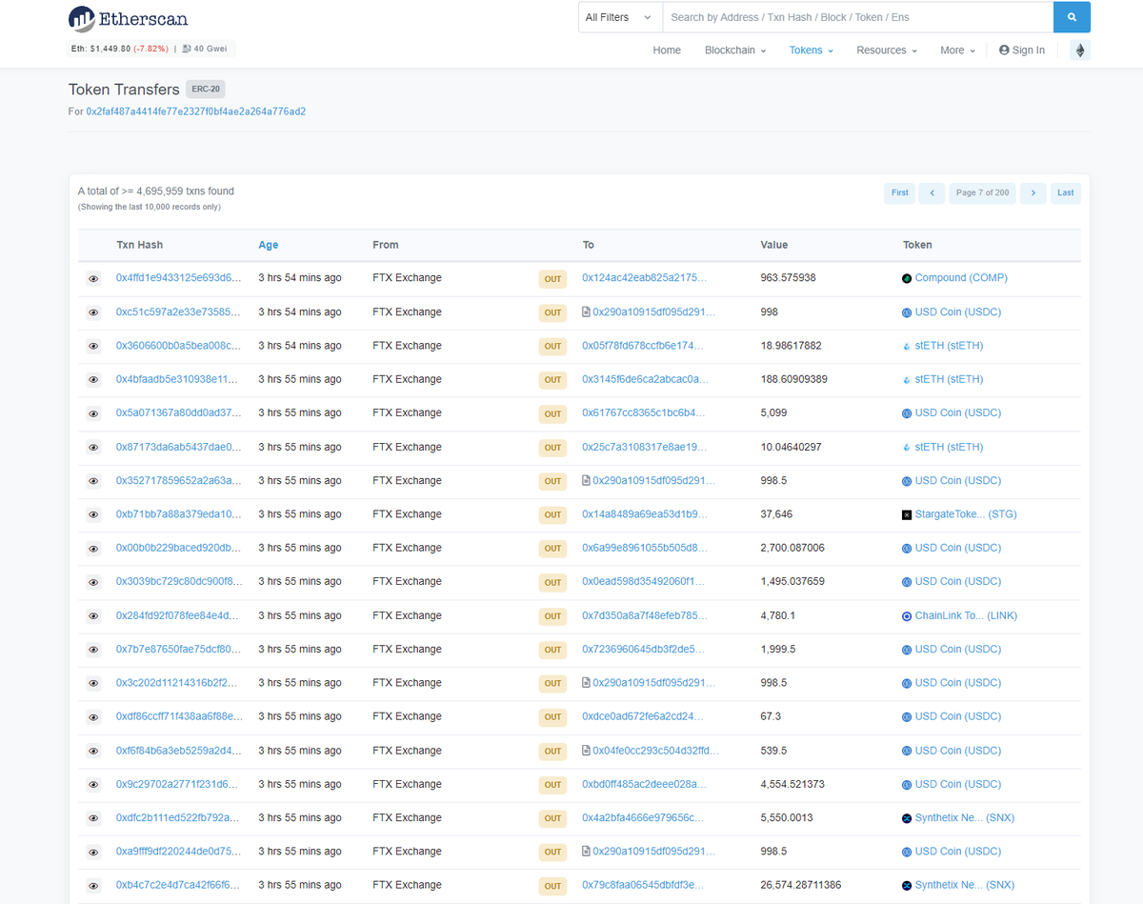
Task: Toggle eye preview for txn 0x4ffd1e9433125e693d6
Action: pyautogui.click(x=93, y=279)
